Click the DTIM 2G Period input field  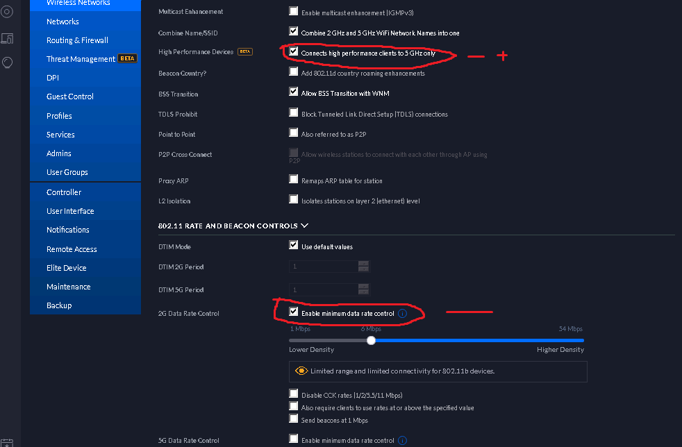pos(324,266)
